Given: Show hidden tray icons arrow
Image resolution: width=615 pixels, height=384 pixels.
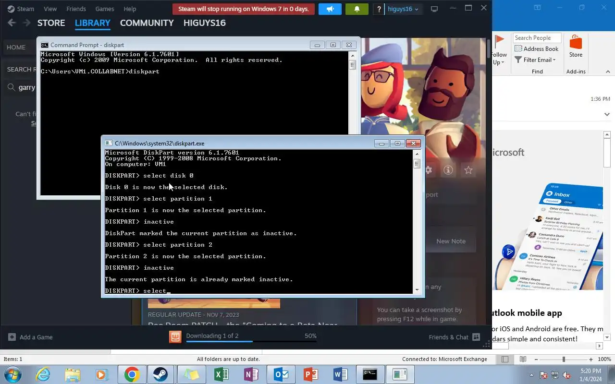Looking at the screenshot, I should click(x=531, y=375).
